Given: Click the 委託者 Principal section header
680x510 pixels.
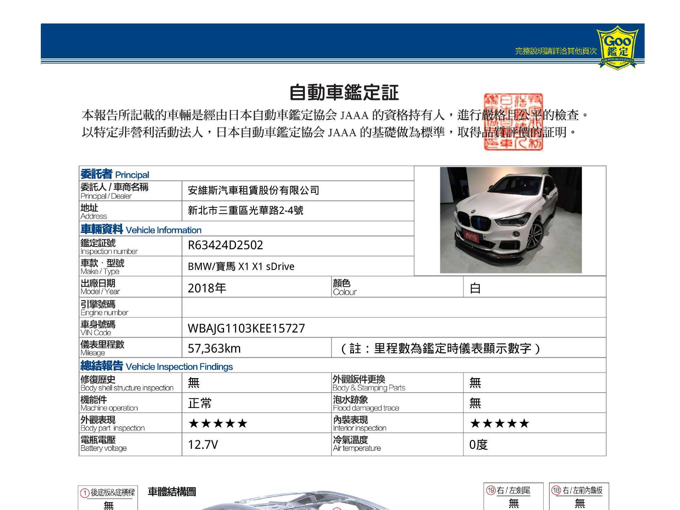Looking at the screenshot, I should [115, 174].
